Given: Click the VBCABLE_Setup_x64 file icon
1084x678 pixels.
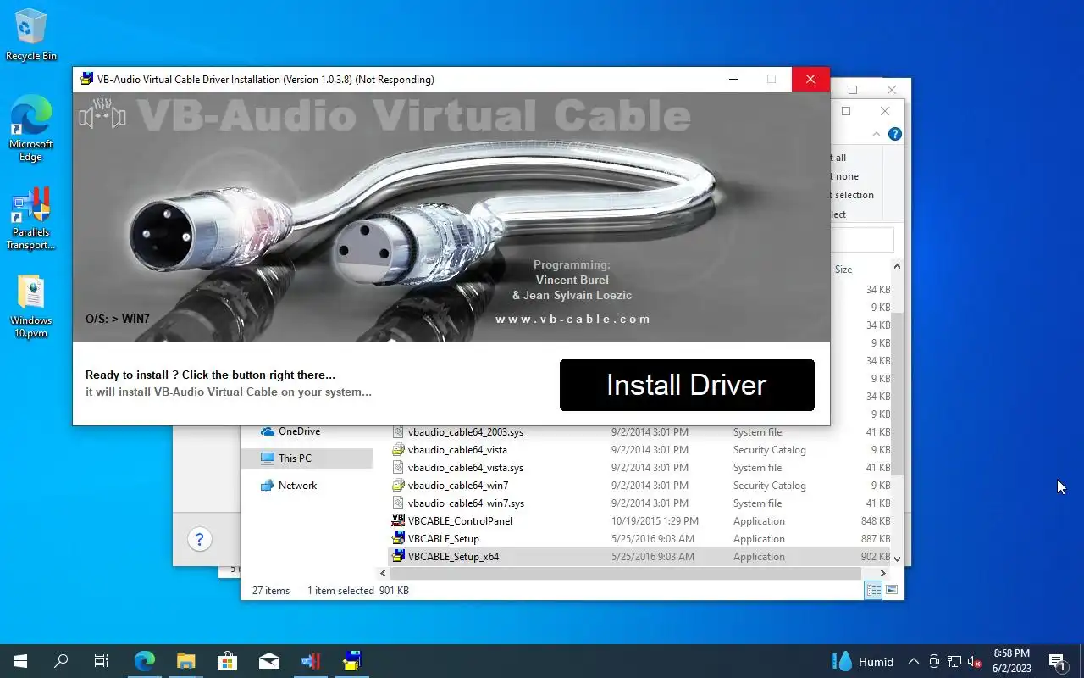Looking at the screenshot, I should tap(398, 557).
